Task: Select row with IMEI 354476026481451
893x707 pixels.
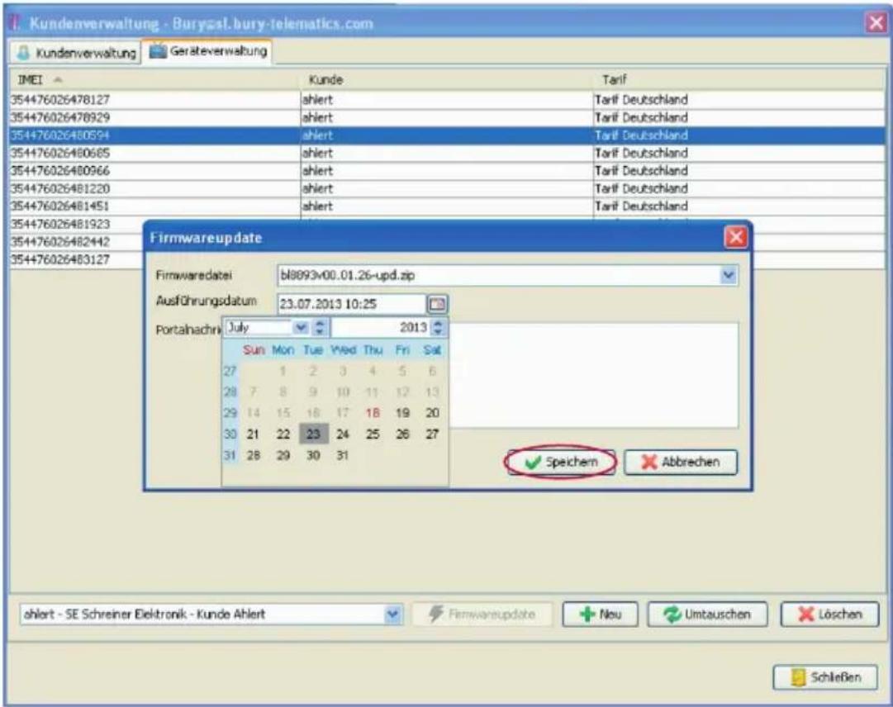Action: [x=447, y=206]
